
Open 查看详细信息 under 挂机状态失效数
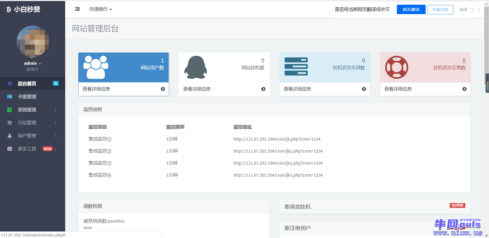pyautogui.click(x=297, y=89)
